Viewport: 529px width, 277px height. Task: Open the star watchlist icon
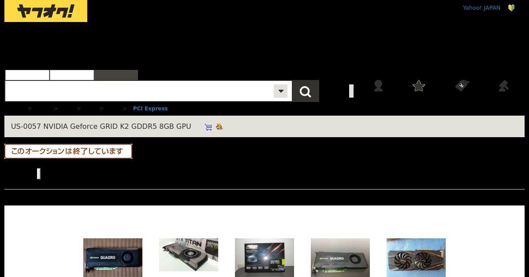point(419,86)
